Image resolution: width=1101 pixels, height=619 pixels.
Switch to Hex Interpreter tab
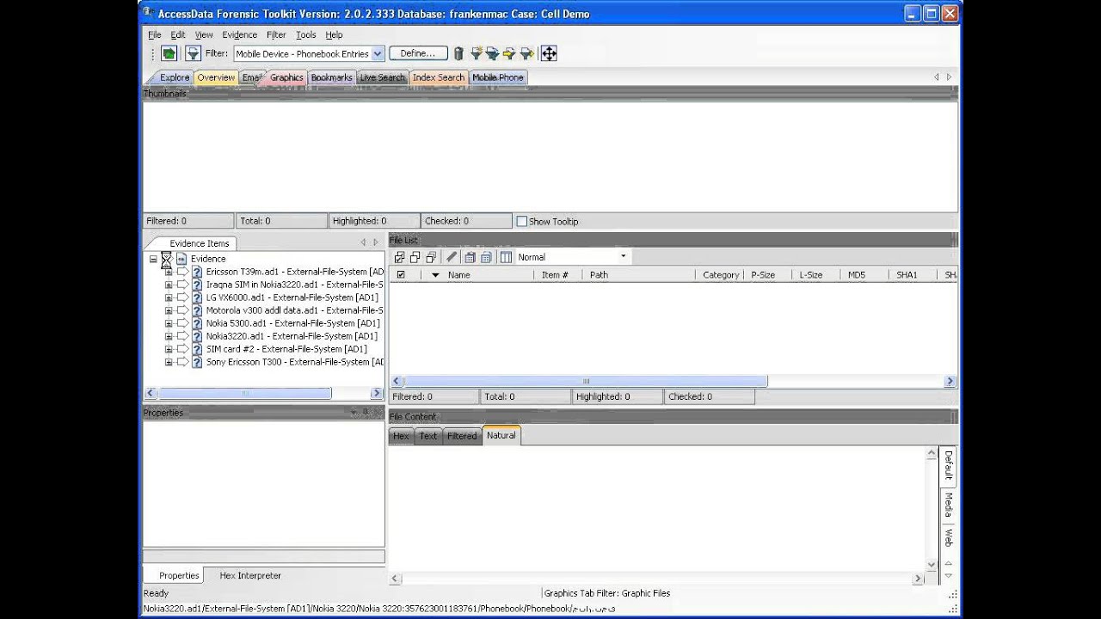coord(250,576)
